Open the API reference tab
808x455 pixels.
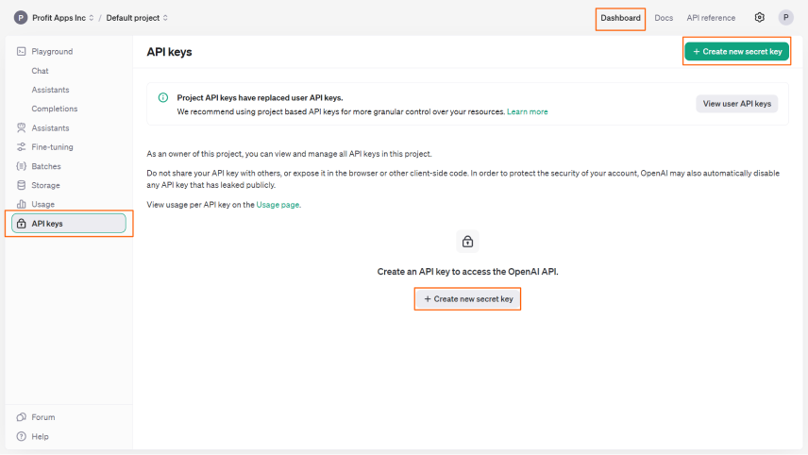click(x=711, y=18)
